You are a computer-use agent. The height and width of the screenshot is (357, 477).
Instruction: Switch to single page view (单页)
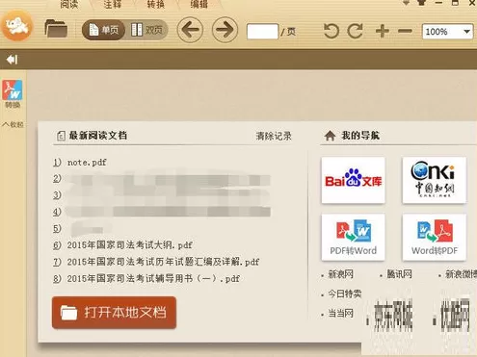pyautogui.click(x=103, y=30)
